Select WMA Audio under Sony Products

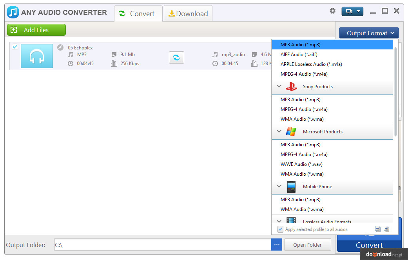point(332,119)
